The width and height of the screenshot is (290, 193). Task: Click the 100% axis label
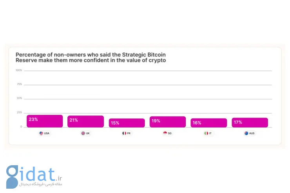coord(19,70)
